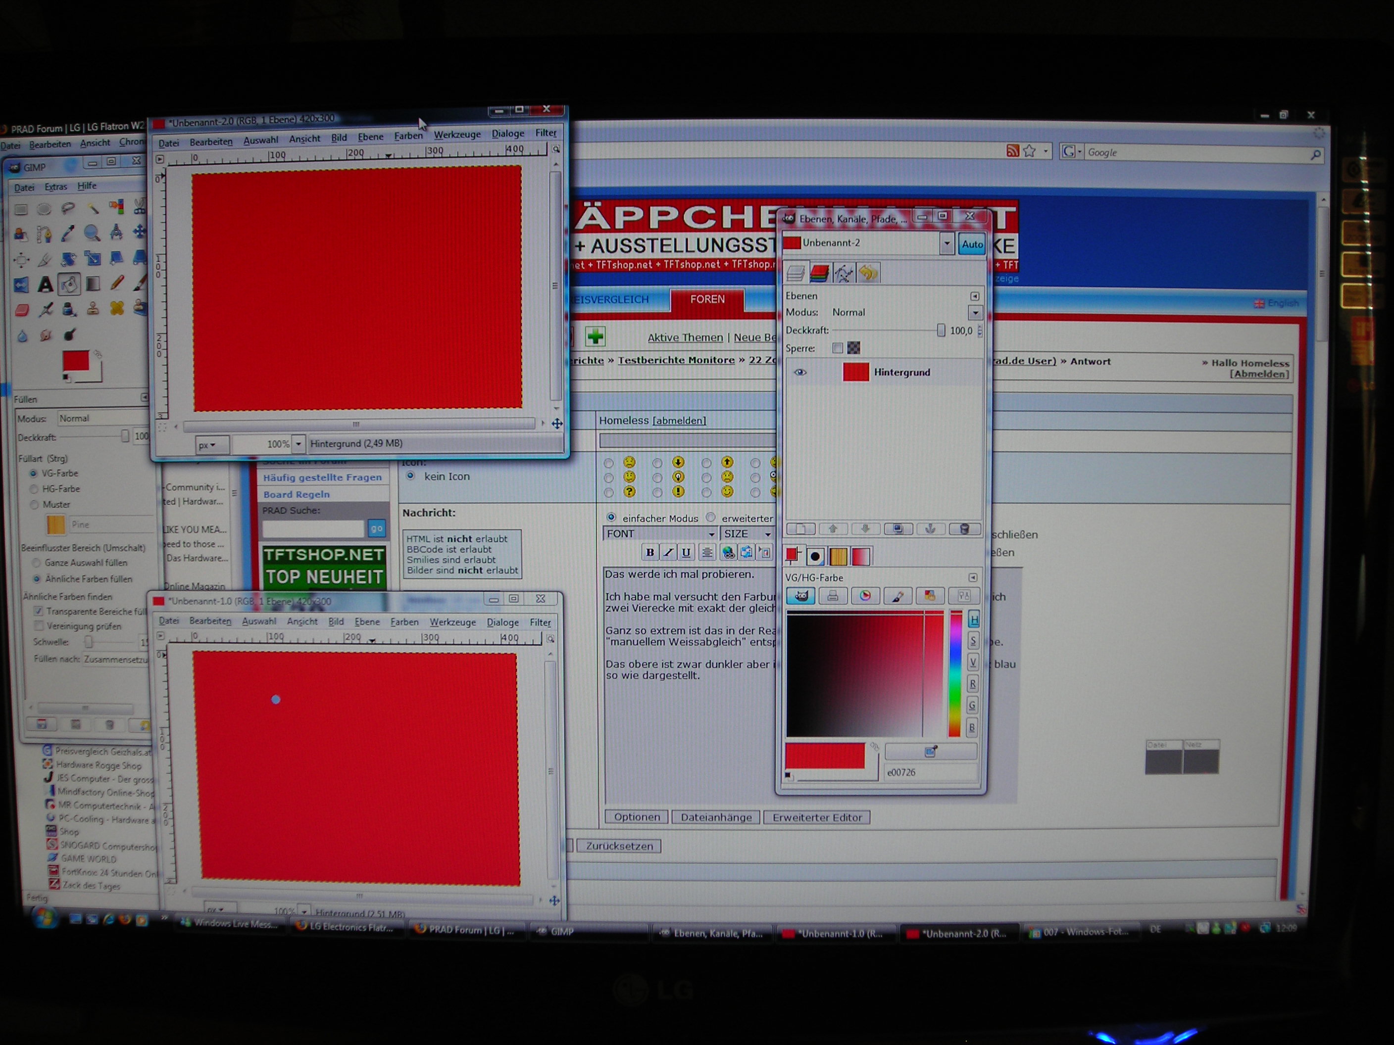Expand the Unbenannt-2 image selector dropdown
The width and height of the screenshot is (1394, 1045).
pyautogui.click(x=946, y=243)
